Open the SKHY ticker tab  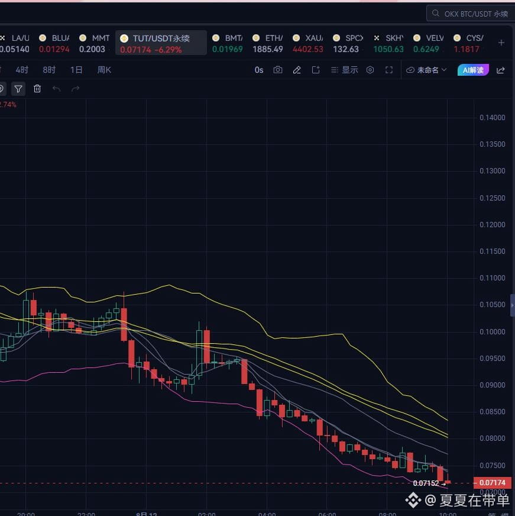[388, 43]
